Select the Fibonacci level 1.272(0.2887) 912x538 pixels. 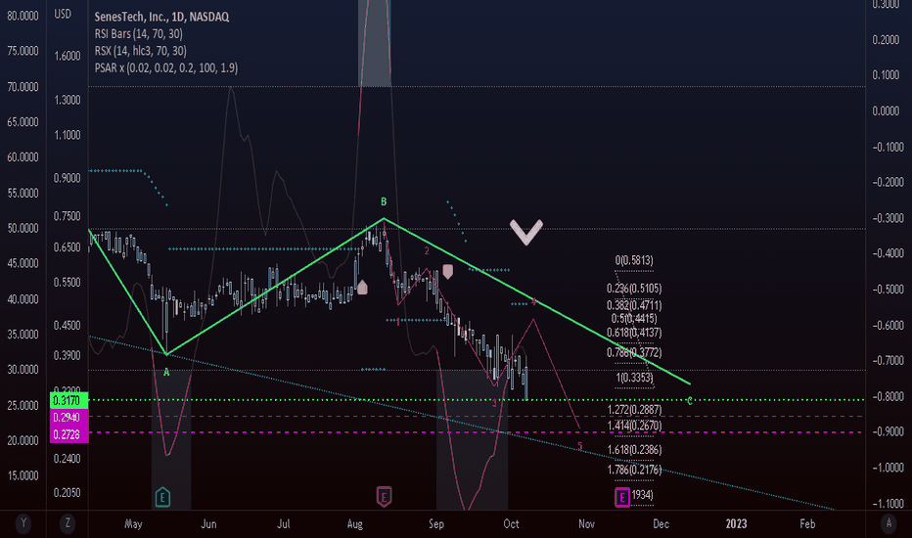pos(634,410)
